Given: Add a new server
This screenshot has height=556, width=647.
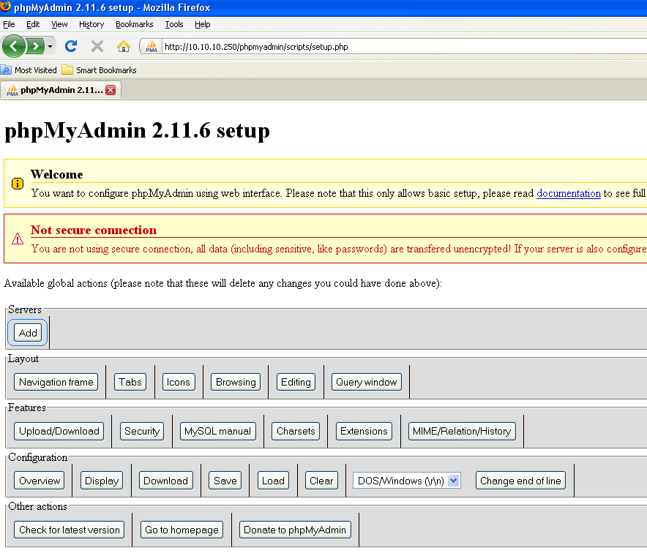Looking at the screenshot, I should (26, 332).
